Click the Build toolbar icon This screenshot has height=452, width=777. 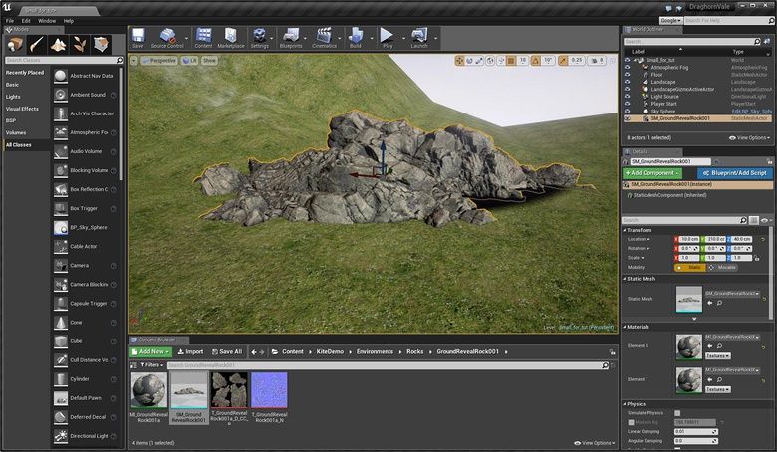coord(356,38)
